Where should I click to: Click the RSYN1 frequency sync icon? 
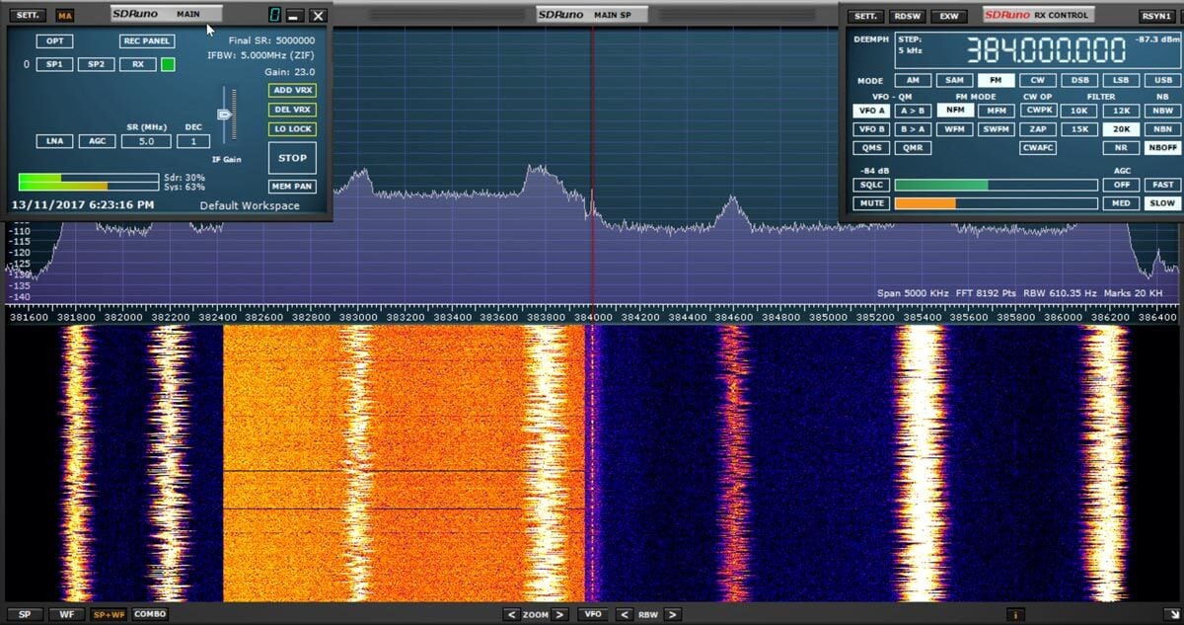pos(1157,15)
